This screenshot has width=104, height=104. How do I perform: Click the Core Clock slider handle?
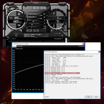point(33,22)
